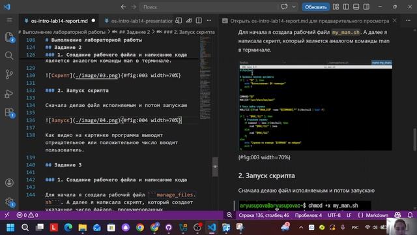This screenshot has height=235, width=417.
Task: Open Windows taskbar search
Action: click(25, 227)
